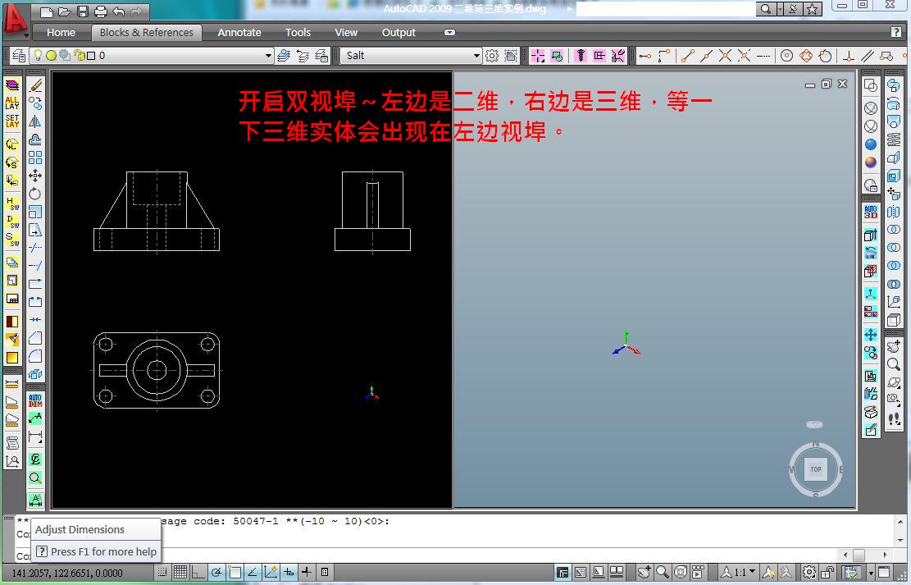This screenshot has width=911, height=585.
Task: Toggle Grid Display in status bar
Action: 180,572
